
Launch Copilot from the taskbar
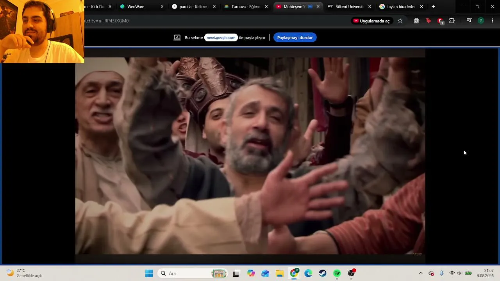click(251, 274)
